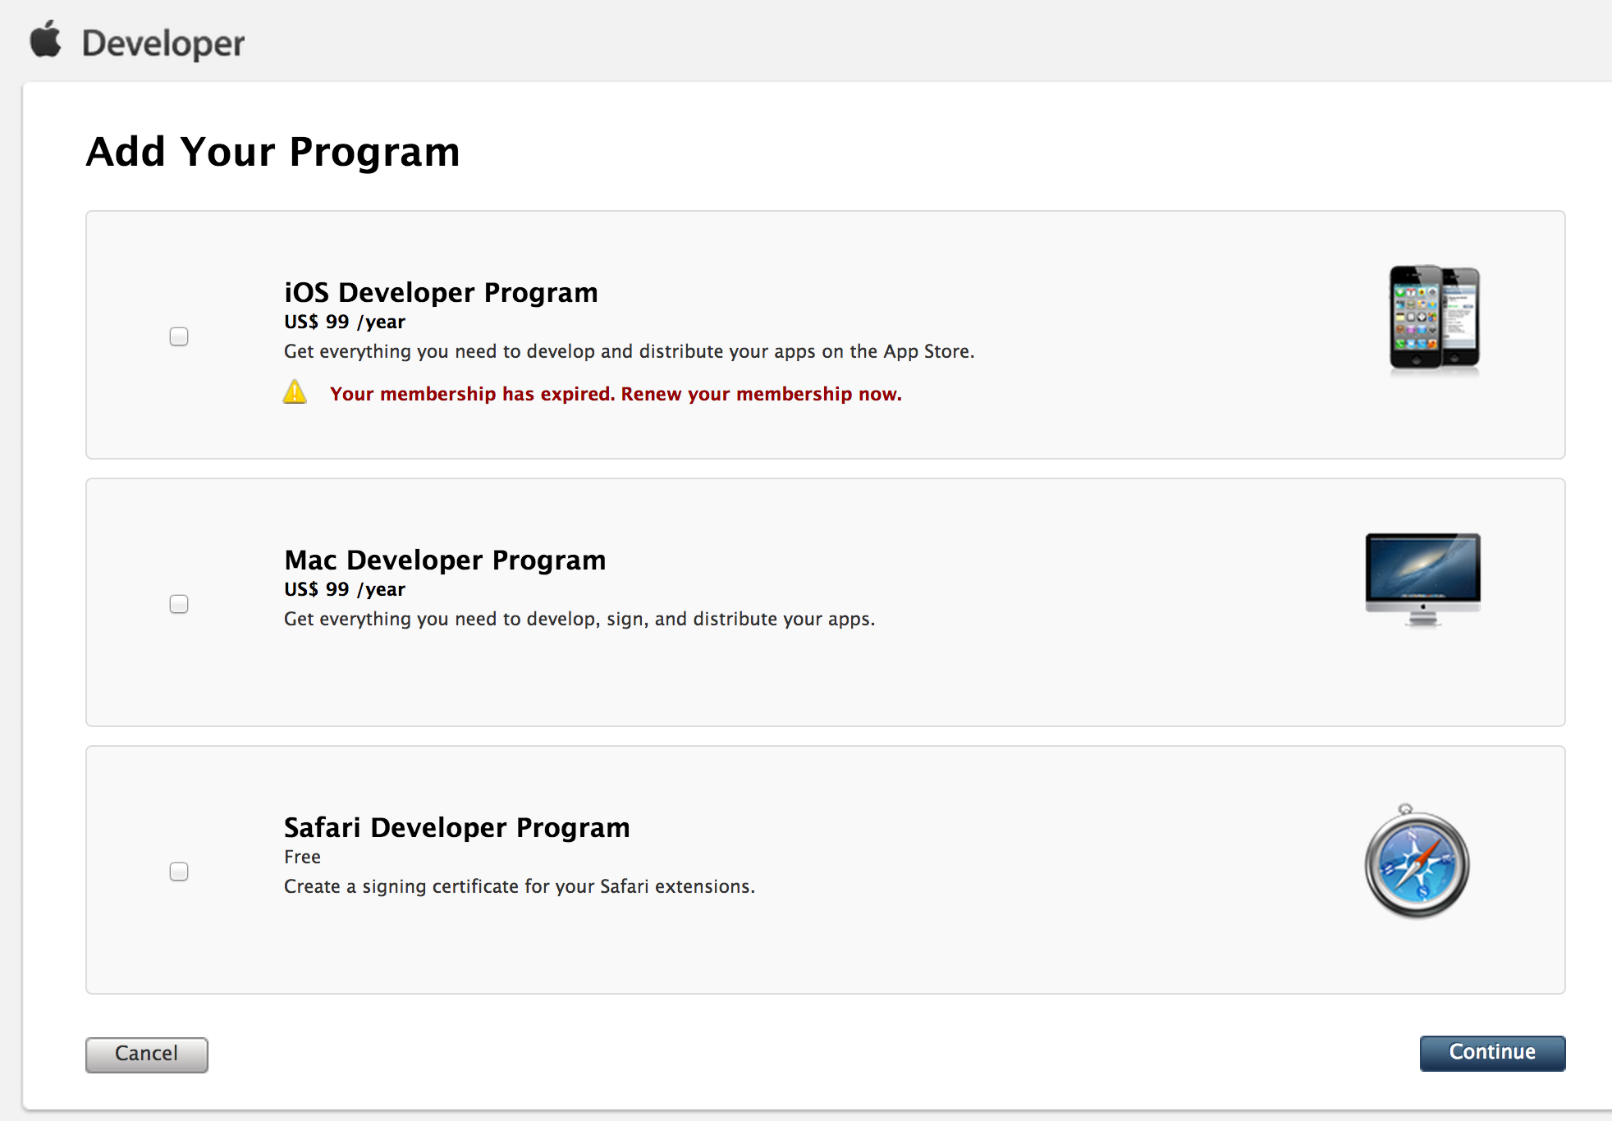
Task: Click the Apple logo icon
Action: coord(46,39)
